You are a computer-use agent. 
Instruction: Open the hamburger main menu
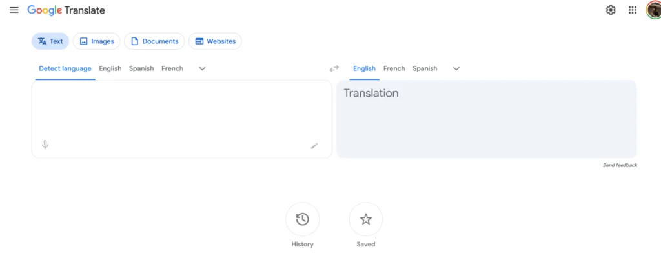14,10
